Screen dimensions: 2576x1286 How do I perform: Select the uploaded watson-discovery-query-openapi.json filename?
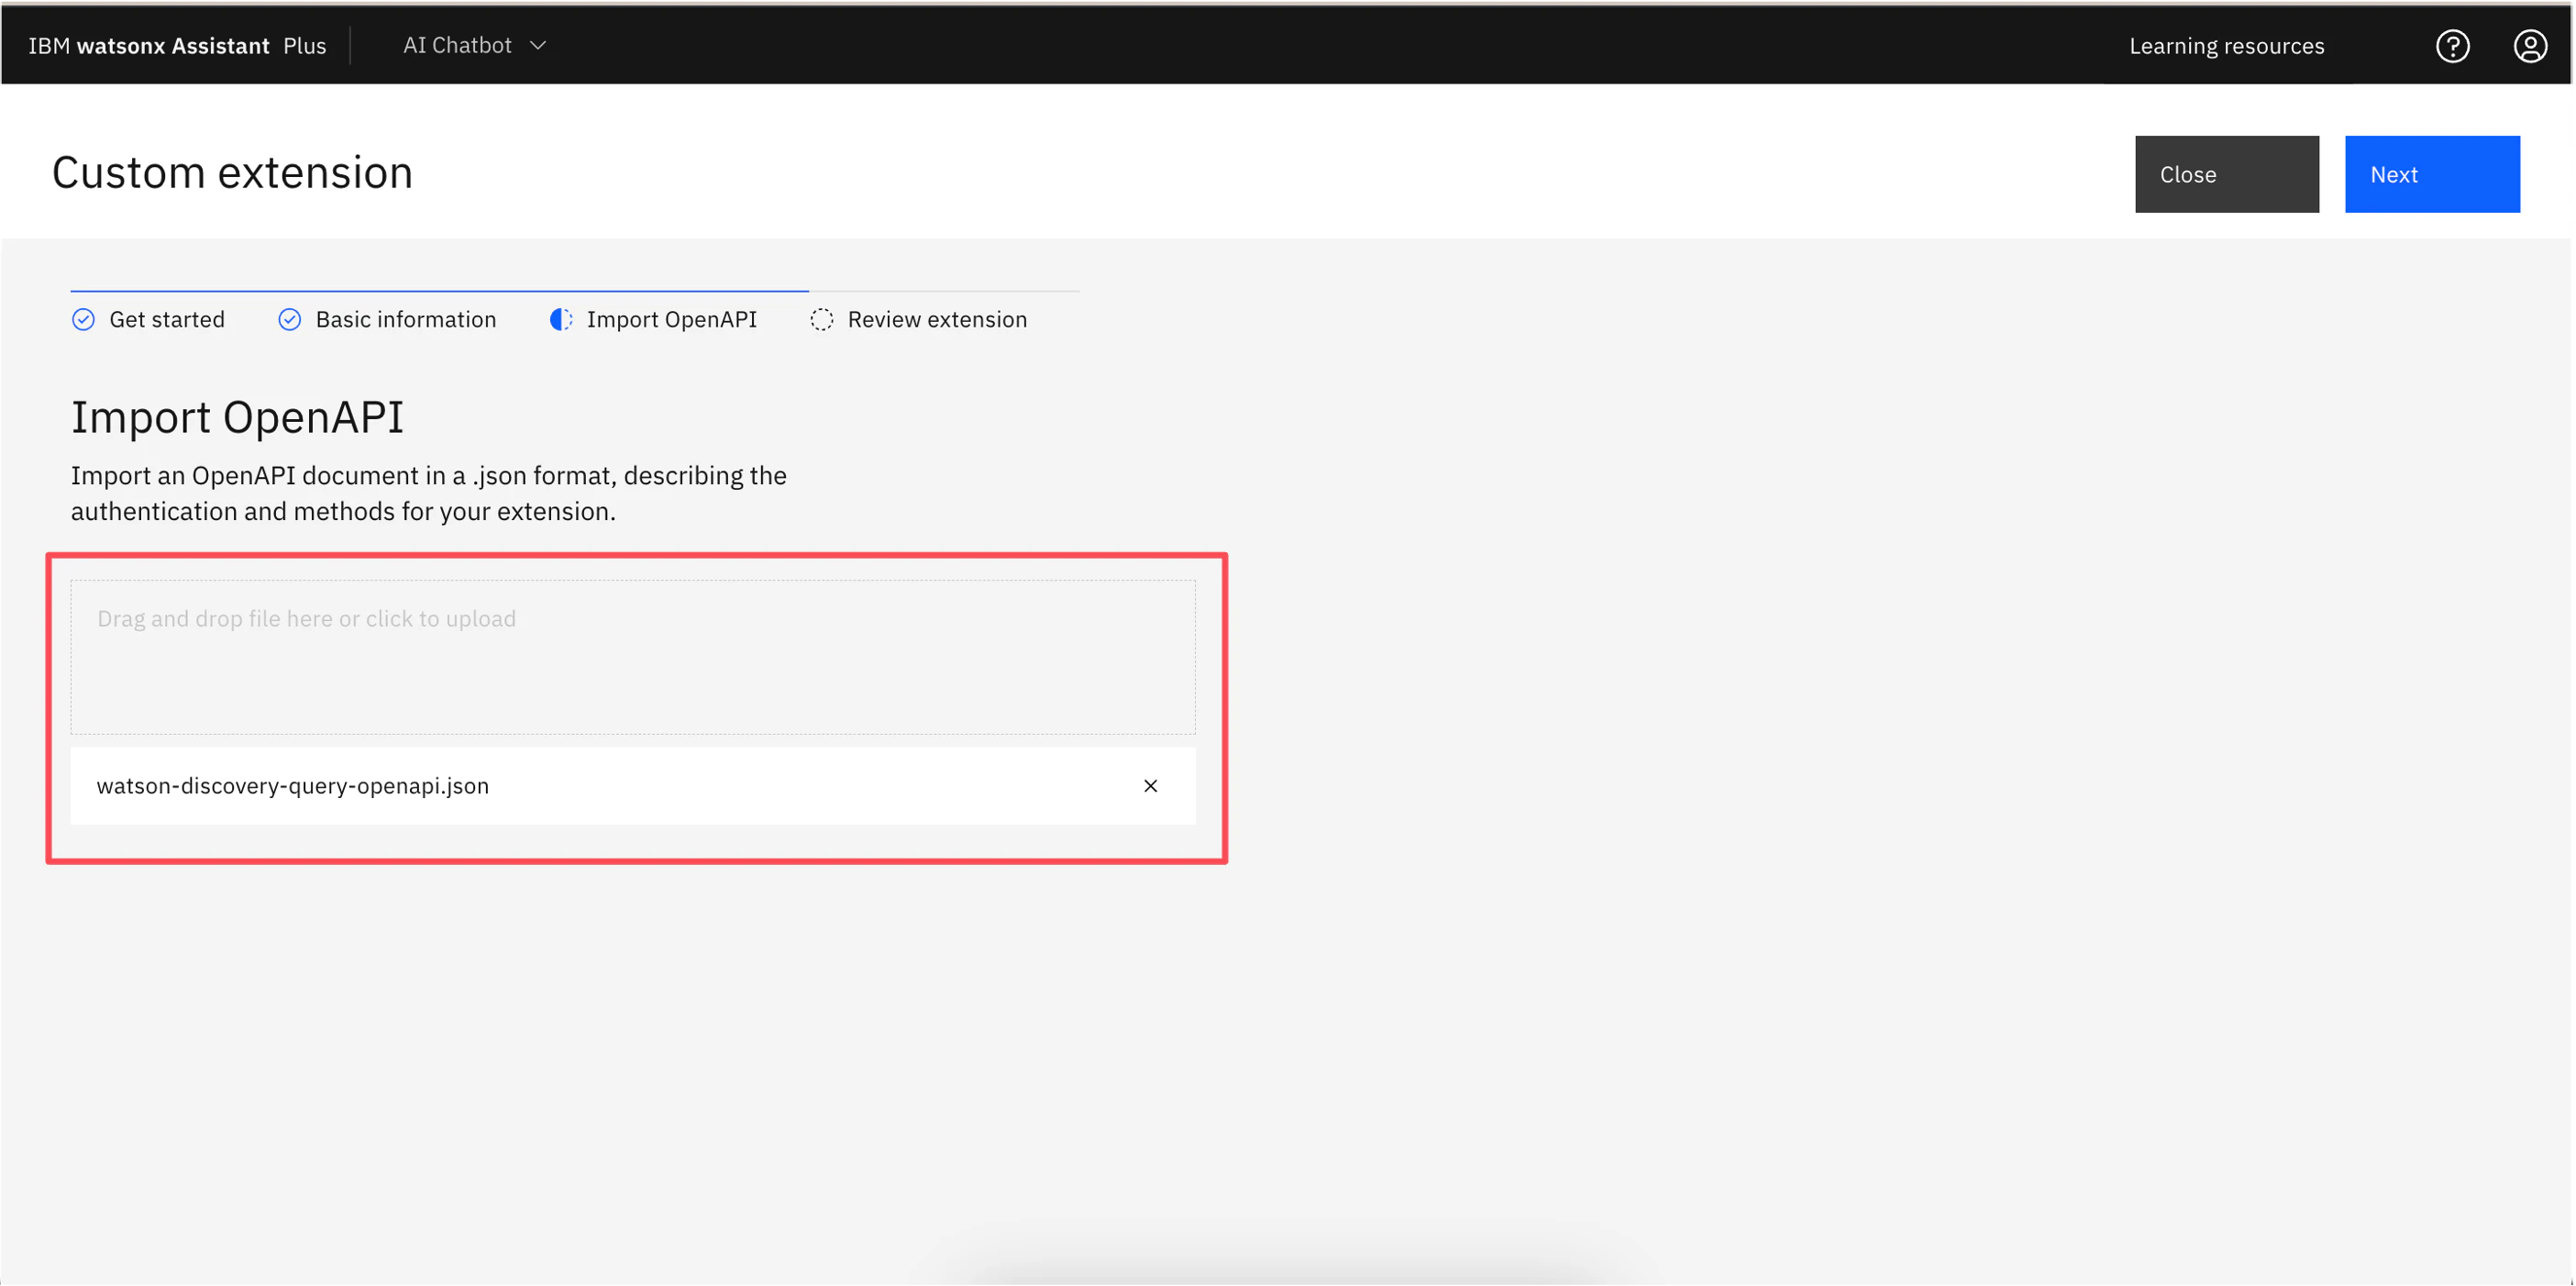[x=293, y=786]
